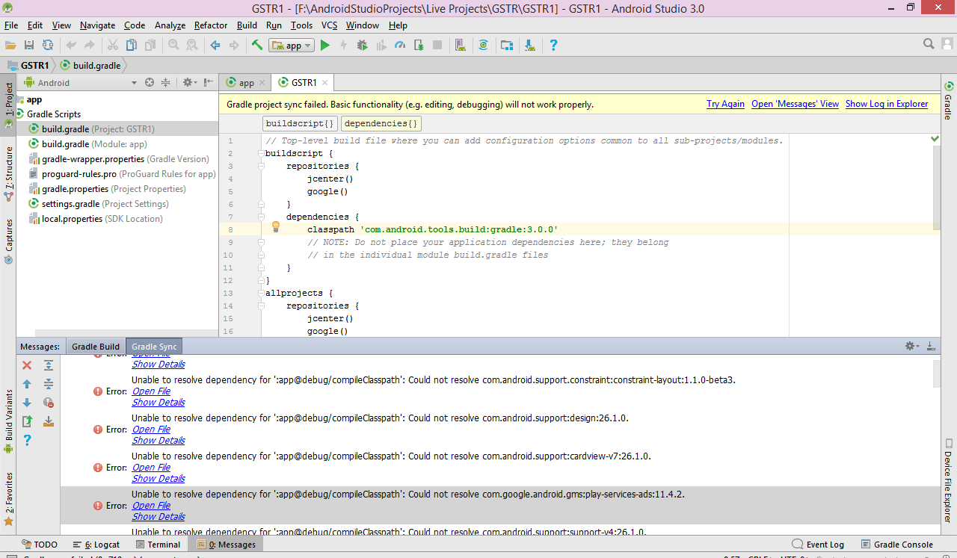The height and width of the screenshot is (558, 957).
Task: Fold the dependencies block on line 7
Action: (x=261, y=217)
